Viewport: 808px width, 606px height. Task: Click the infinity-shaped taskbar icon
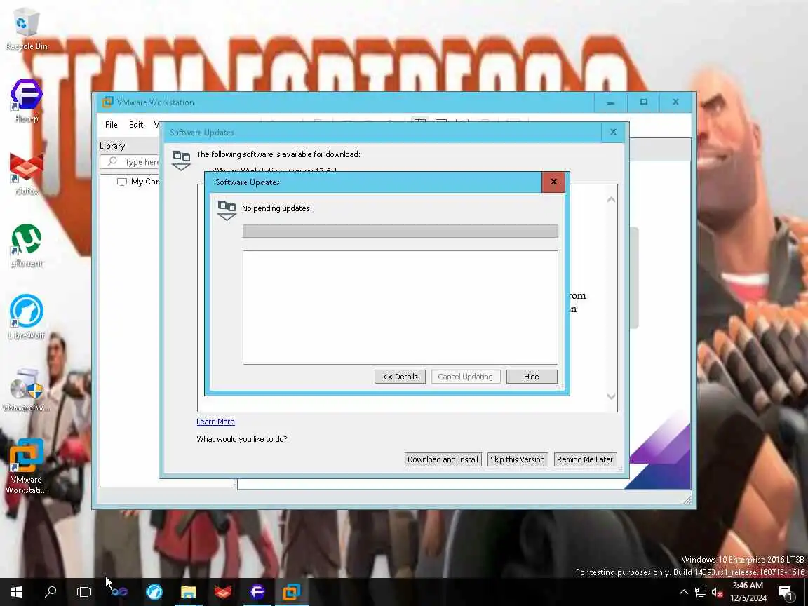pyautogui.click(x=119, y=591)
